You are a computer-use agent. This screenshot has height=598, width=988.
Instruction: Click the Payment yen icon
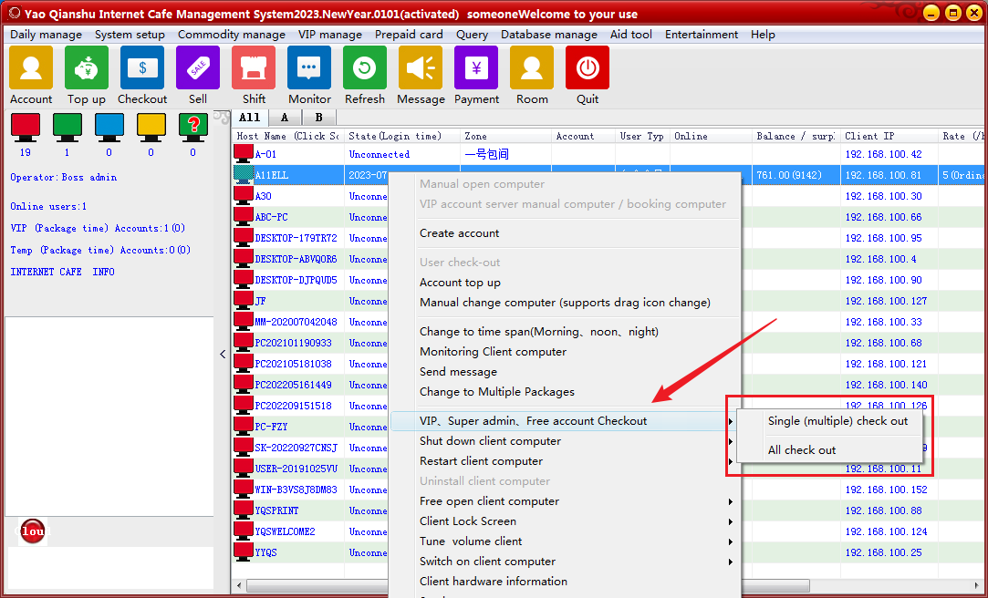point(476,68)
